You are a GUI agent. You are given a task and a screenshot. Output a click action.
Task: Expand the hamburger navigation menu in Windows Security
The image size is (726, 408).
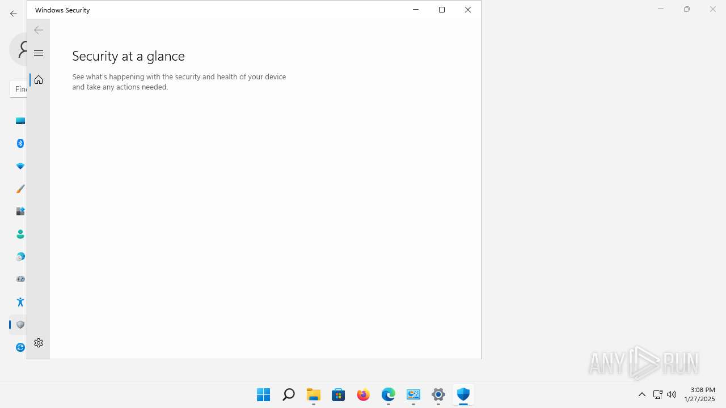click(x=39, y=53)
